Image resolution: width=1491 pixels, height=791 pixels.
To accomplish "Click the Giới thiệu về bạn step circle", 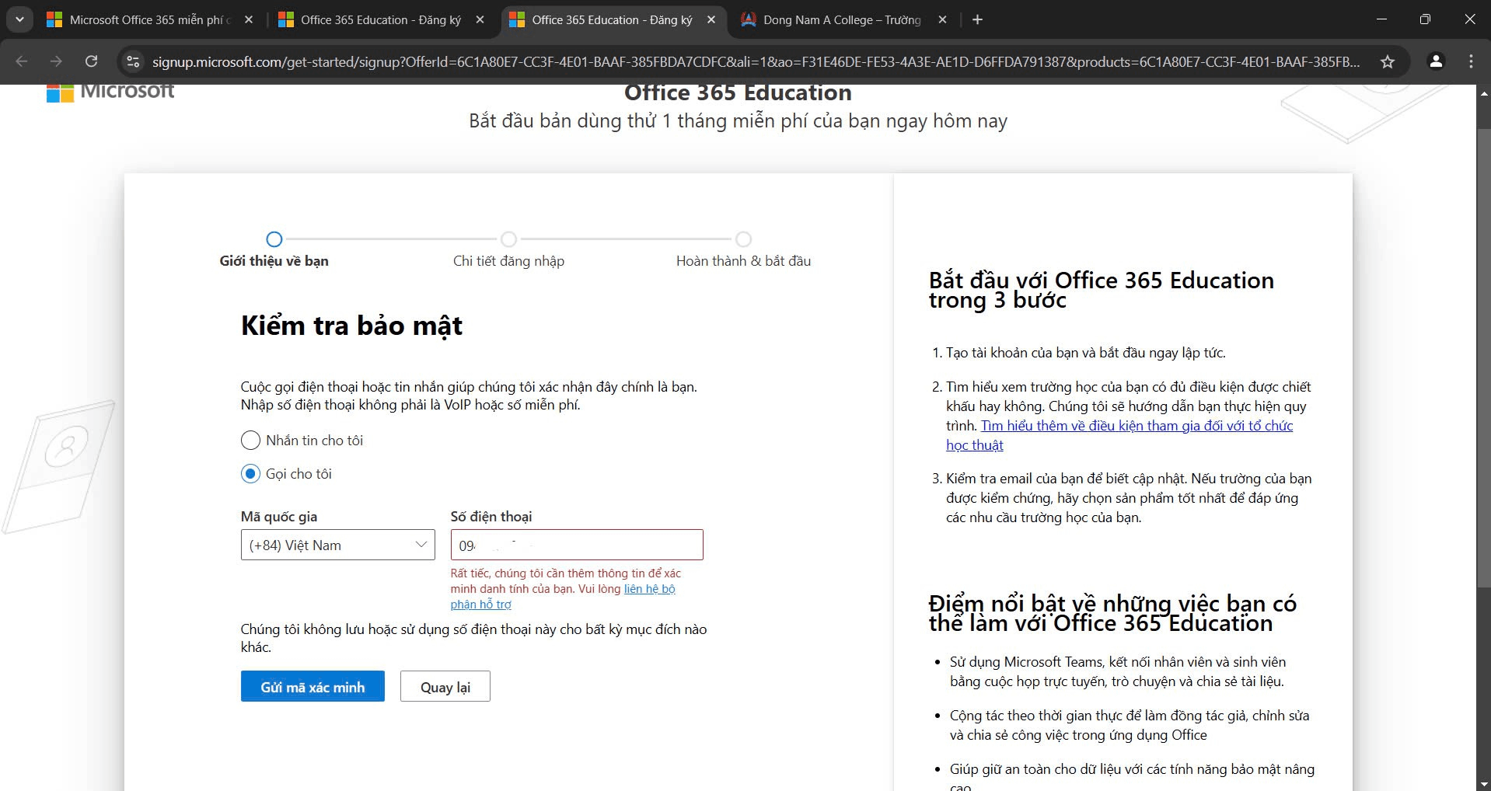I will (274, 239).
